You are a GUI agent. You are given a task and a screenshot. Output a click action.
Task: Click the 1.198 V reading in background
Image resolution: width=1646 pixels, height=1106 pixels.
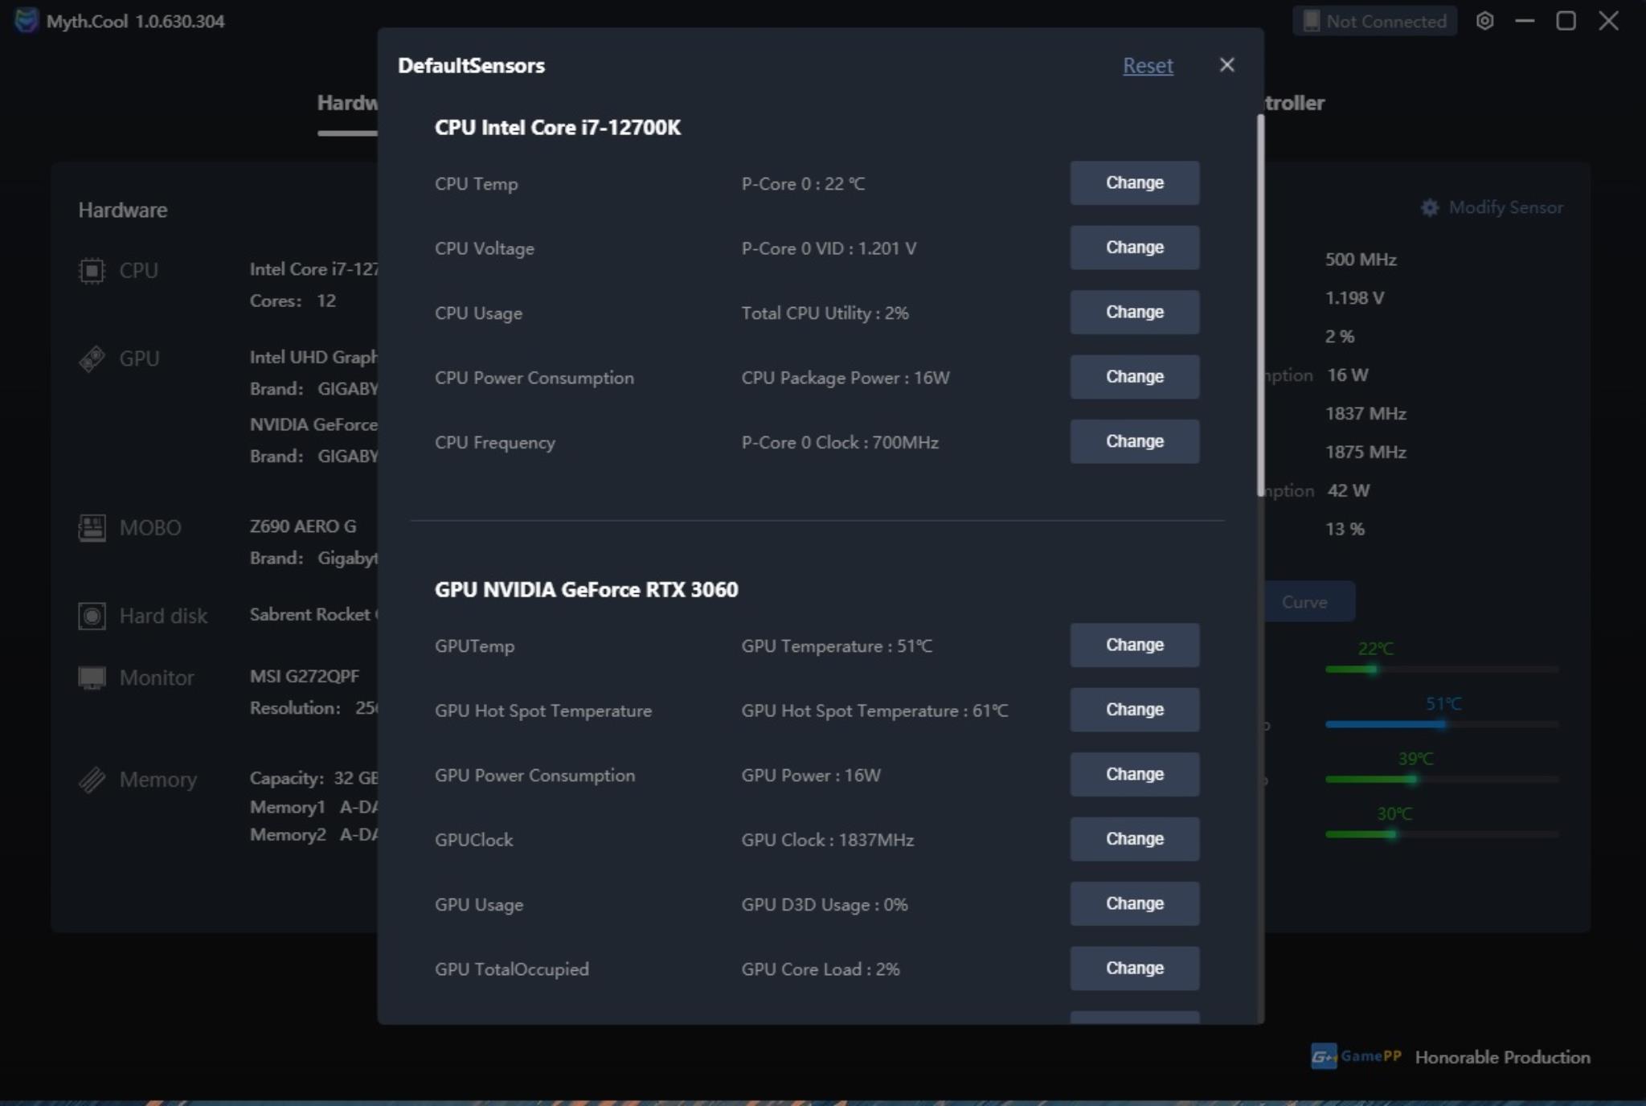(1354, 298)
